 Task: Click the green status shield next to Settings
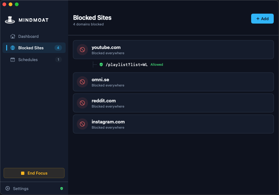[x=62, y=188]
